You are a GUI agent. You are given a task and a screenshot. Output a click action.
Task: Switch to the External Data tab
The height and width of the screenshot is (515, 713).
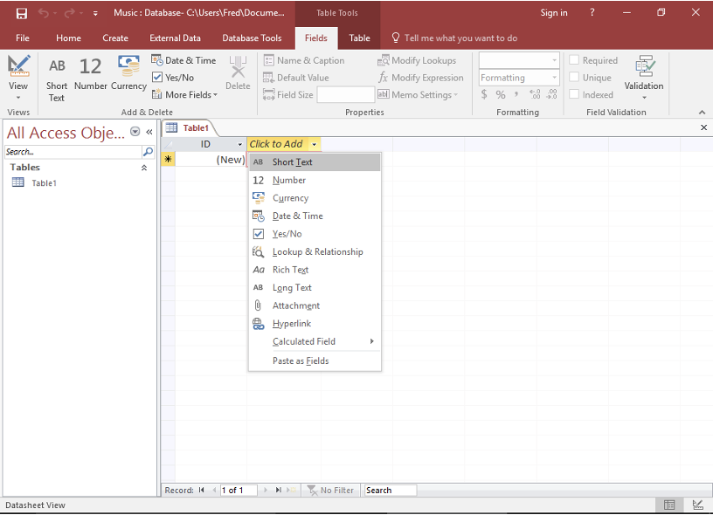pos(175,38)
